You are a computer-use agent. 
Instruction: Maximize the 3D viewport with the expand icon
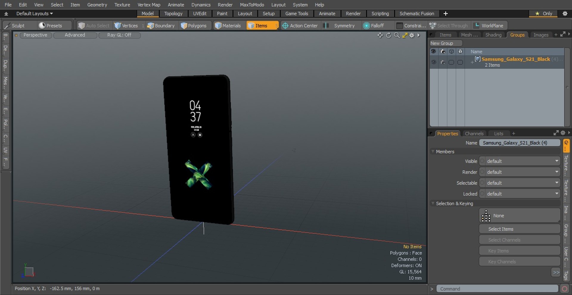405,35
